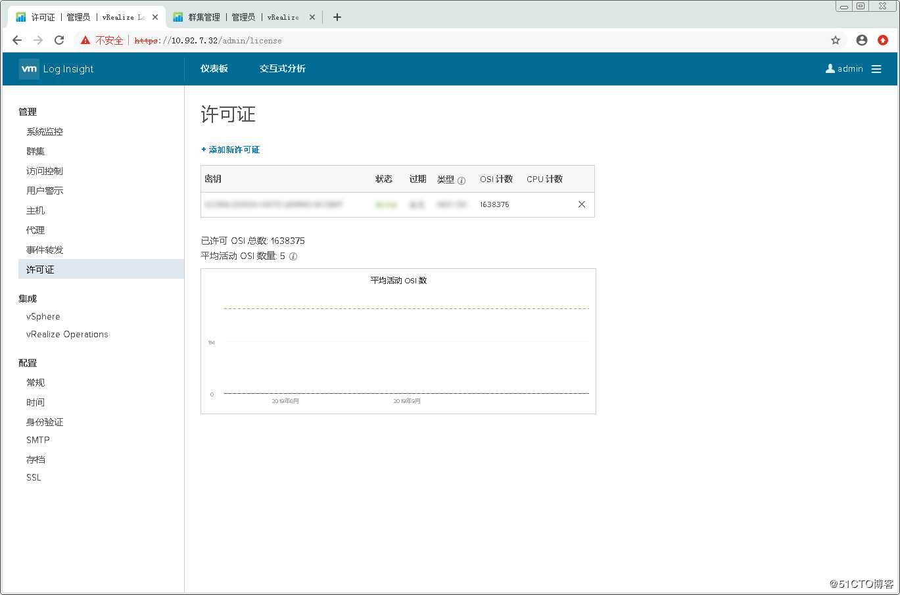Open 常规 configuration page
This screenshot has width=900, height=595.
pos(36,383)
